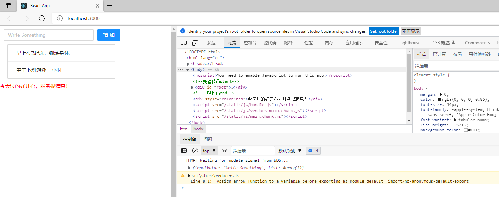Click the info icon in the banner
This screenshot has width=499, height=197.
(182, 31)
